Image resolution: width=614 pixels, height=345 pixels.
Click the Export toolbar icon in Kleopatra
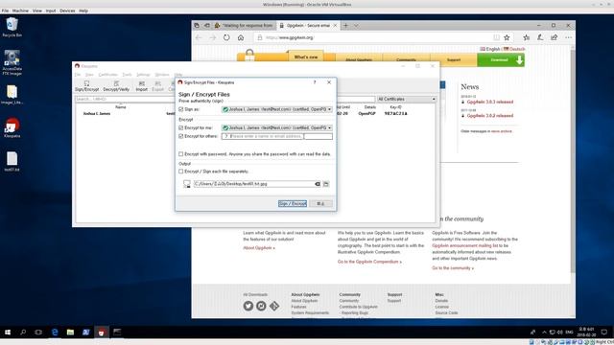(x=157, y=86)
